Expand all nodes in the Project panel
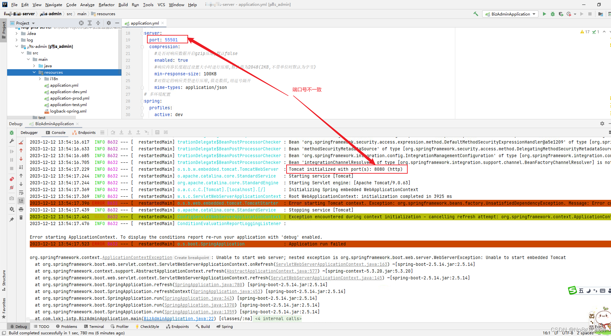 pyautogui.click(x=90, y=23)
